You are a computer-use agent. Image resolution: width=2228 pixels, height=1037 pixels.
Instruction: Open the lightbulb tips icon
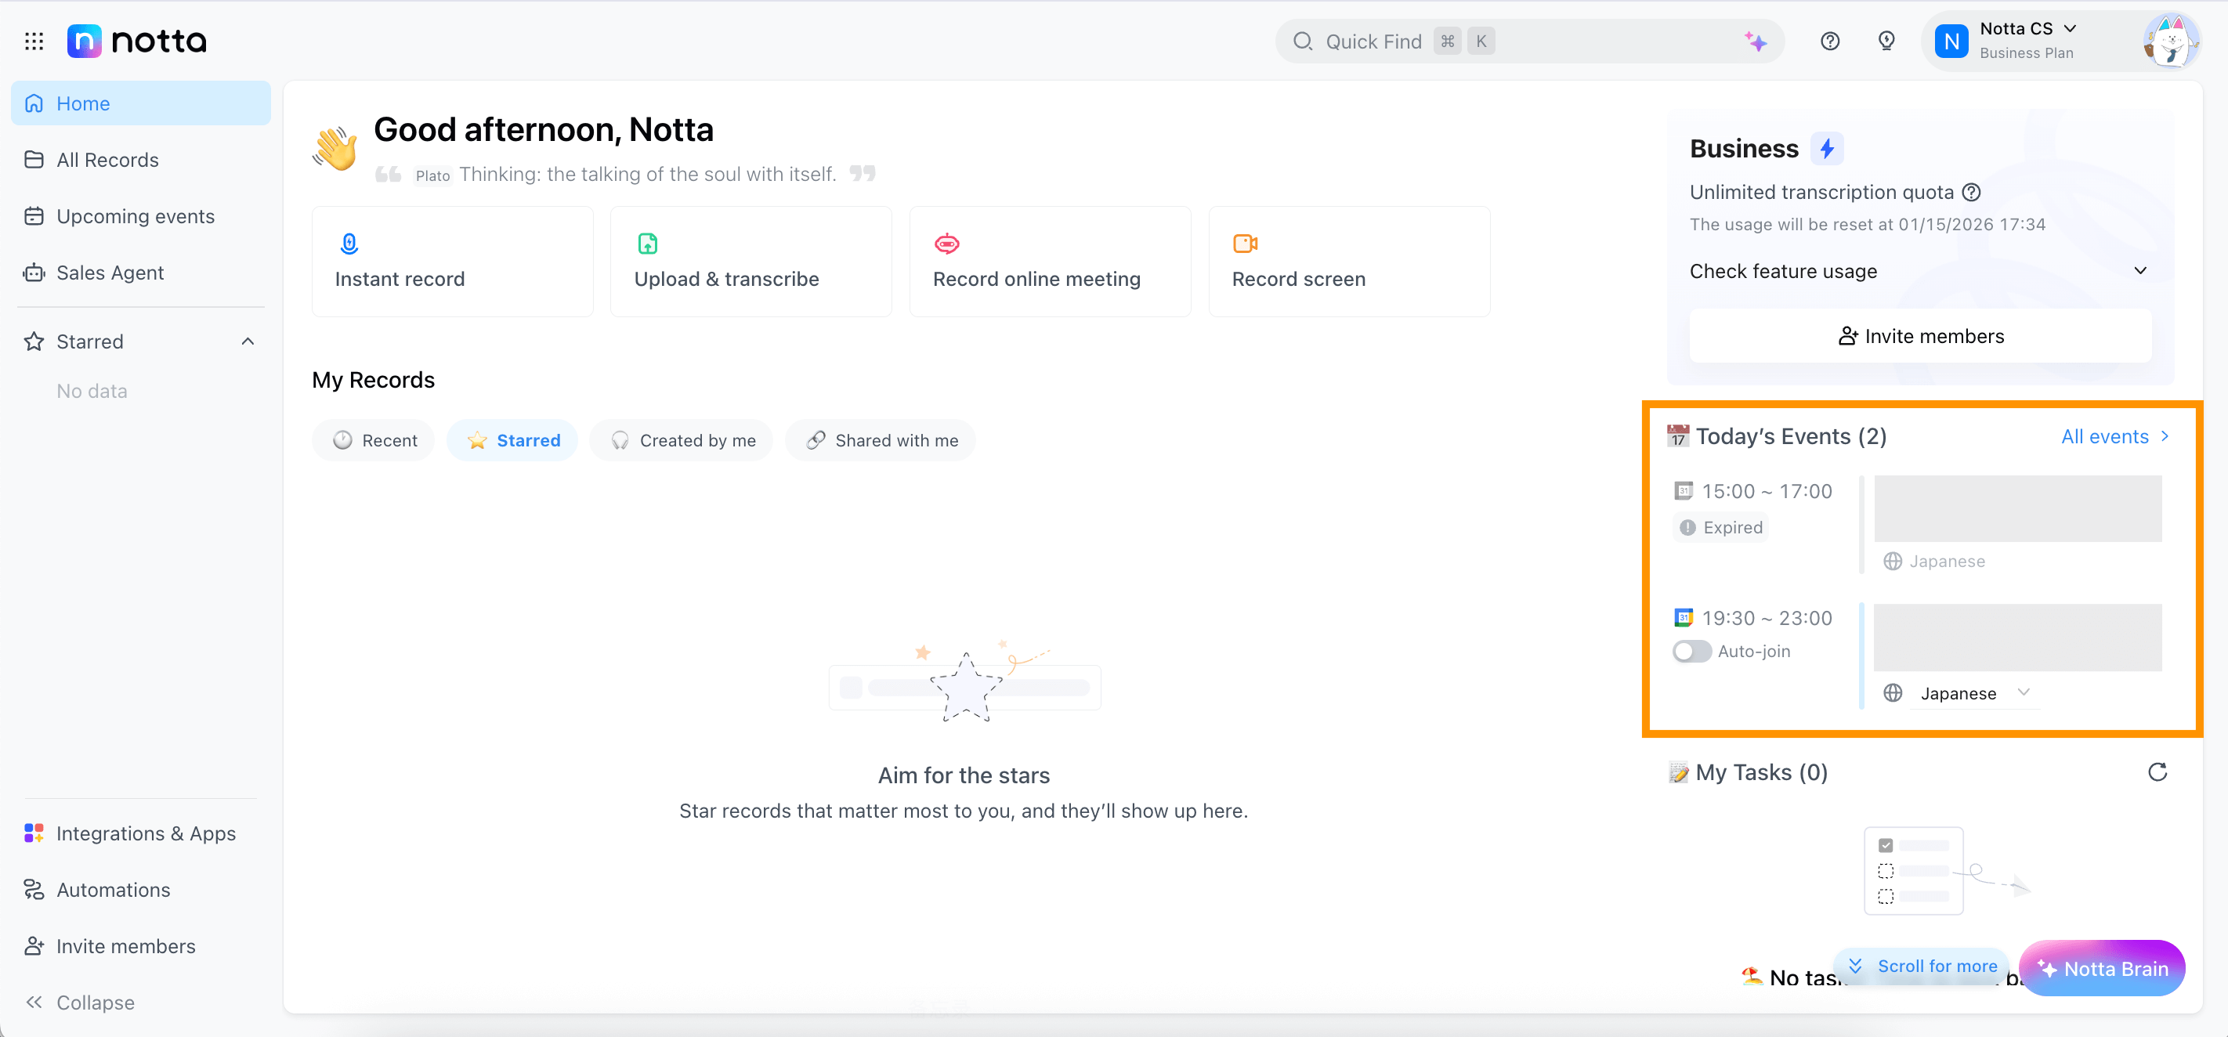click(x=1886, y=41)
